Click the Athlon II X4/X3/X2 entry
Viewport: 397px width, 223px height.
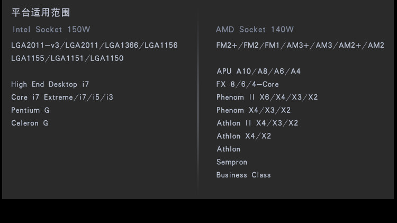pos(257,123)
